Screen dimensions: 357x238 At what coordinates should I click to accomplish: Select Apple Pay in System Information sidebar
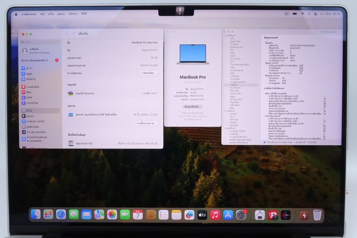[x=235, y=41]
